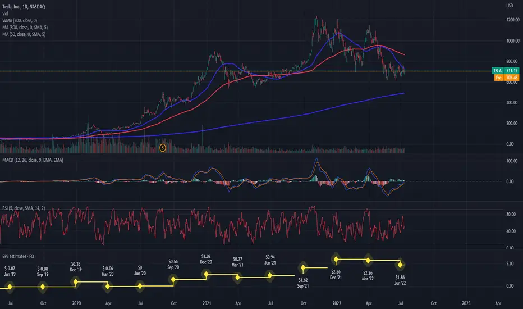Click the Sep '21 EPS yellow diamond marker
Screen dimensions: 523x309
click(x=303, y=268)
